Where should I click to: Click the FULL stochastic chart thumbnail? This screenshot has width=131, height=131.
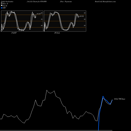click(65, 21)
